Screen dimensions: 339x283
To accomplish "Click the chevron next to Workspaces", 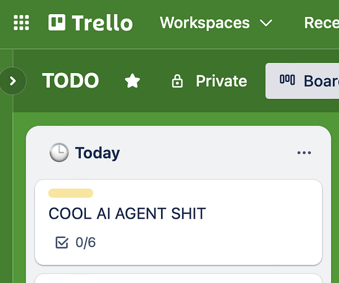I will (x=266, y=23).
